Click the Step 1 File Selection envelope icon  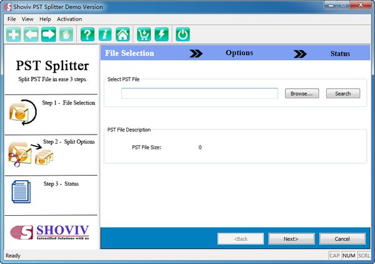[22, 112]
